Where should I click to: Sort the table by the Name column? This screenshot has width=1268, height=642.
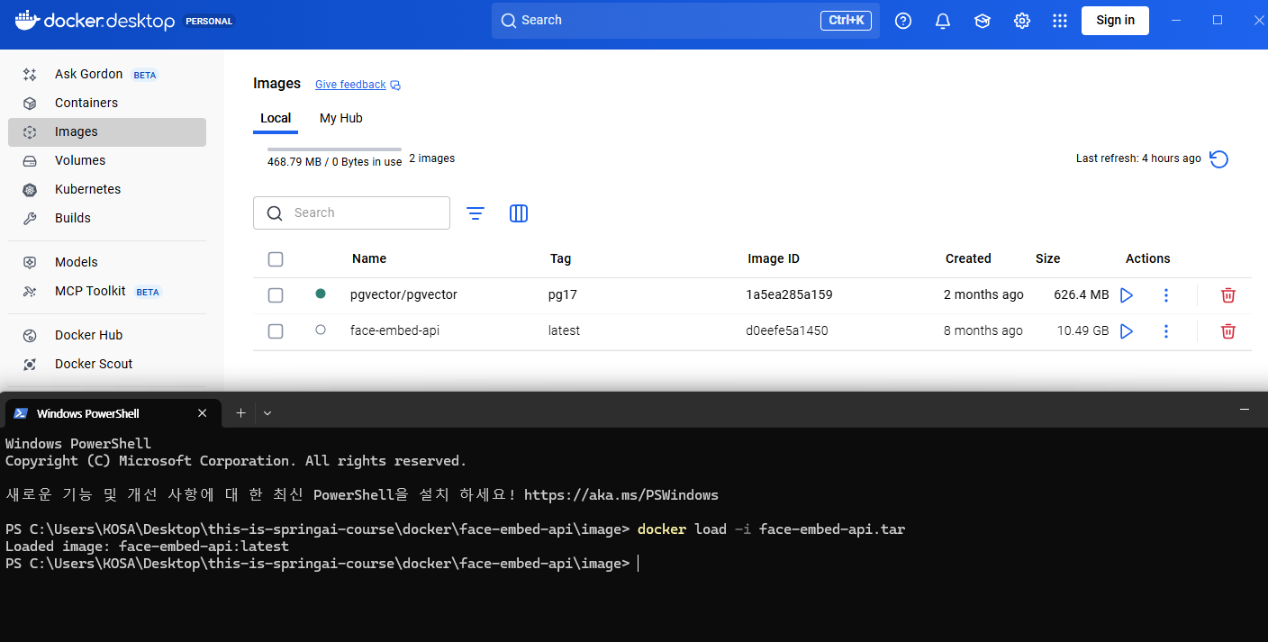[369, 258]
